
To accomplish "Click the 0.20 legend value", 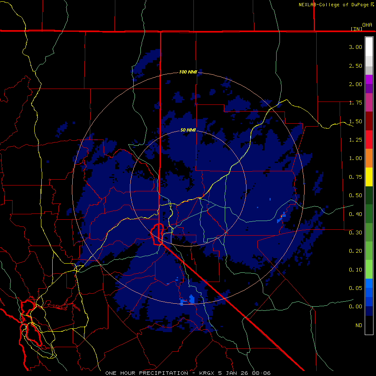I will click(x=356, y=251).
